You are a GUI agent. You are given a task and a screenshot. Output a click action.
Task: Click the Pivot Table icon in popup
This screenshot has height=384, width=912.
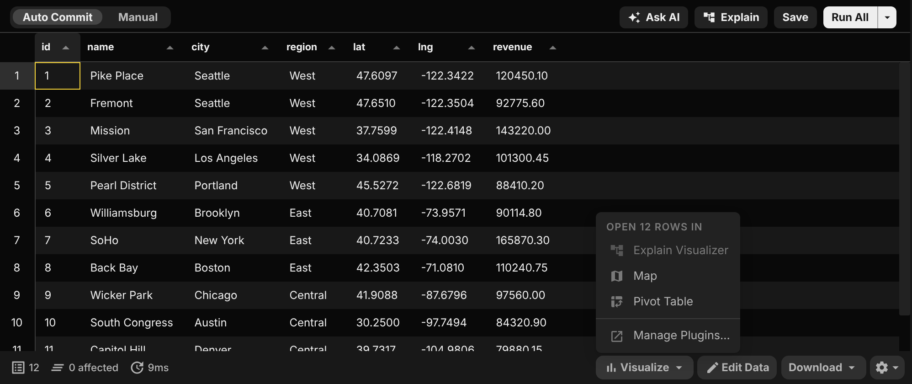617,302
